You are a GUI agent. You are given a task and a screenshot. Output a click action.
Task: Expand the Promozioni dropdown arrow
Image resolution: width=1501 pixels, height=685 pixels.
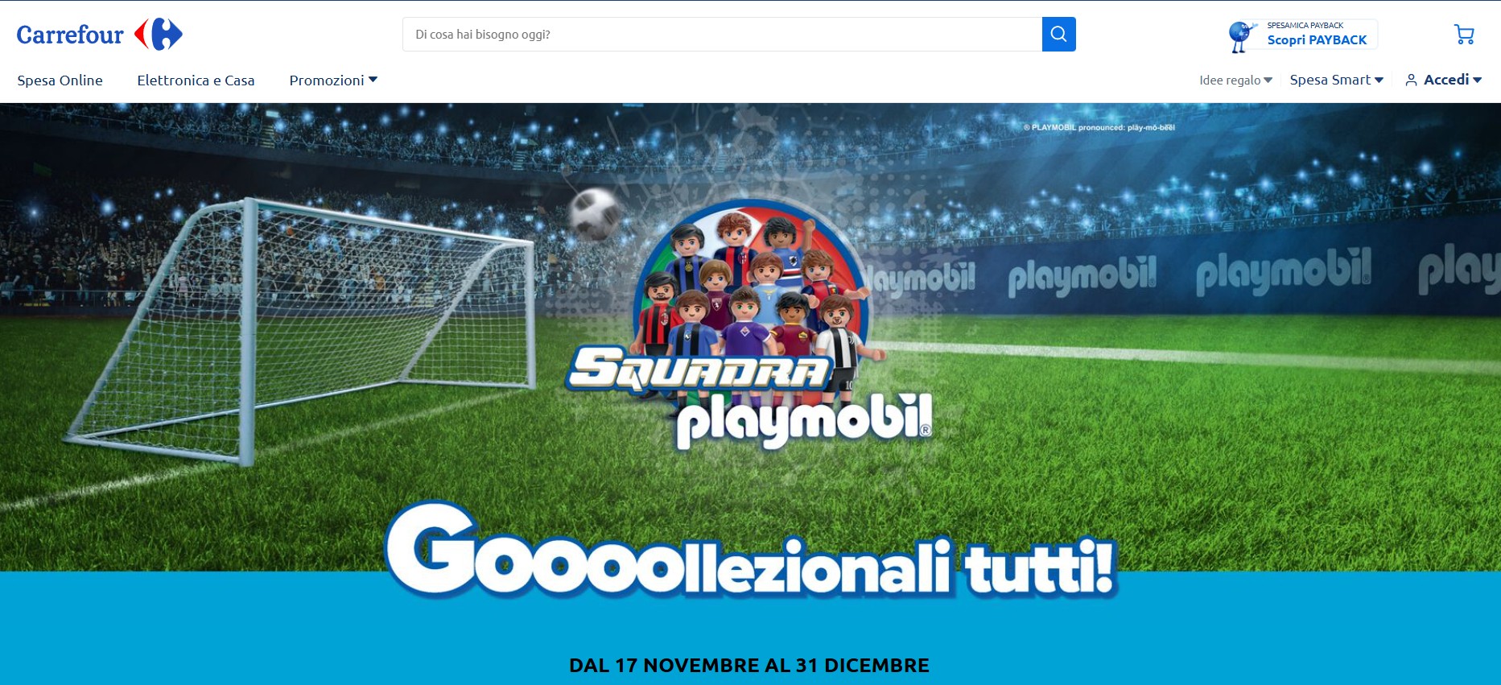[373, 80]
